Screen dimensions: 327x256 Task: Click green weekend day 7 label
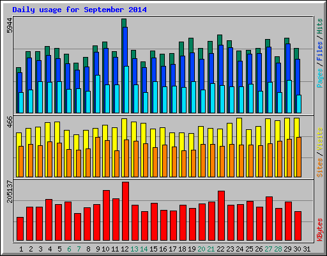(79, 249)
